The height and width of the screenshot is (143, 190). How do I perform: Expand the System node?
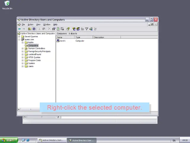[23, 63]
